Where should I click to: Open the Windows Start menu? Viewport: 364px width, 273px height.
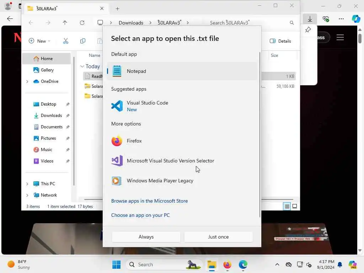tap(116, 264)
